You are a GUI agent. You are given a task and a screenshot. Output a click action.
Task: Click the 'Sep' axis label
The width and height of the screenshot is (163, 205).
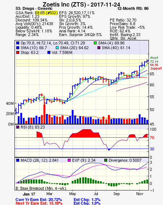coord(116,194)
